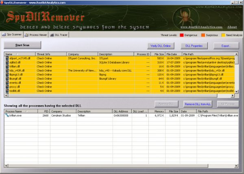
Task: Click the toolkit.dll file icon
Action: click(7, 91)
